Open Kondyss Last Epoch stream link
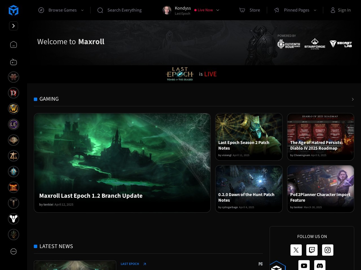This screenshot has height=270, width=361. 183,10
